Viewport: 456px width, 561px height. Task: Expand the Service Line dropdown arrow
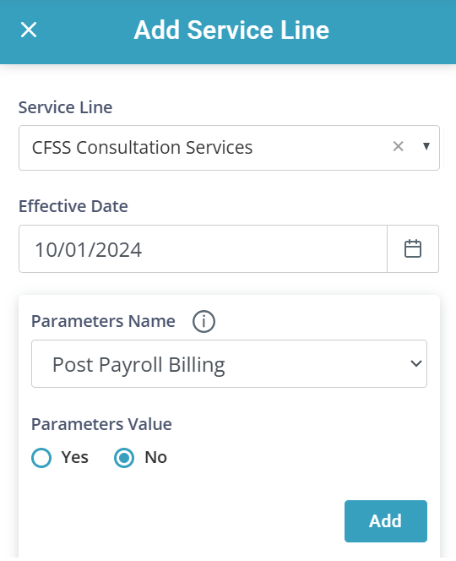tap(426, 146)
